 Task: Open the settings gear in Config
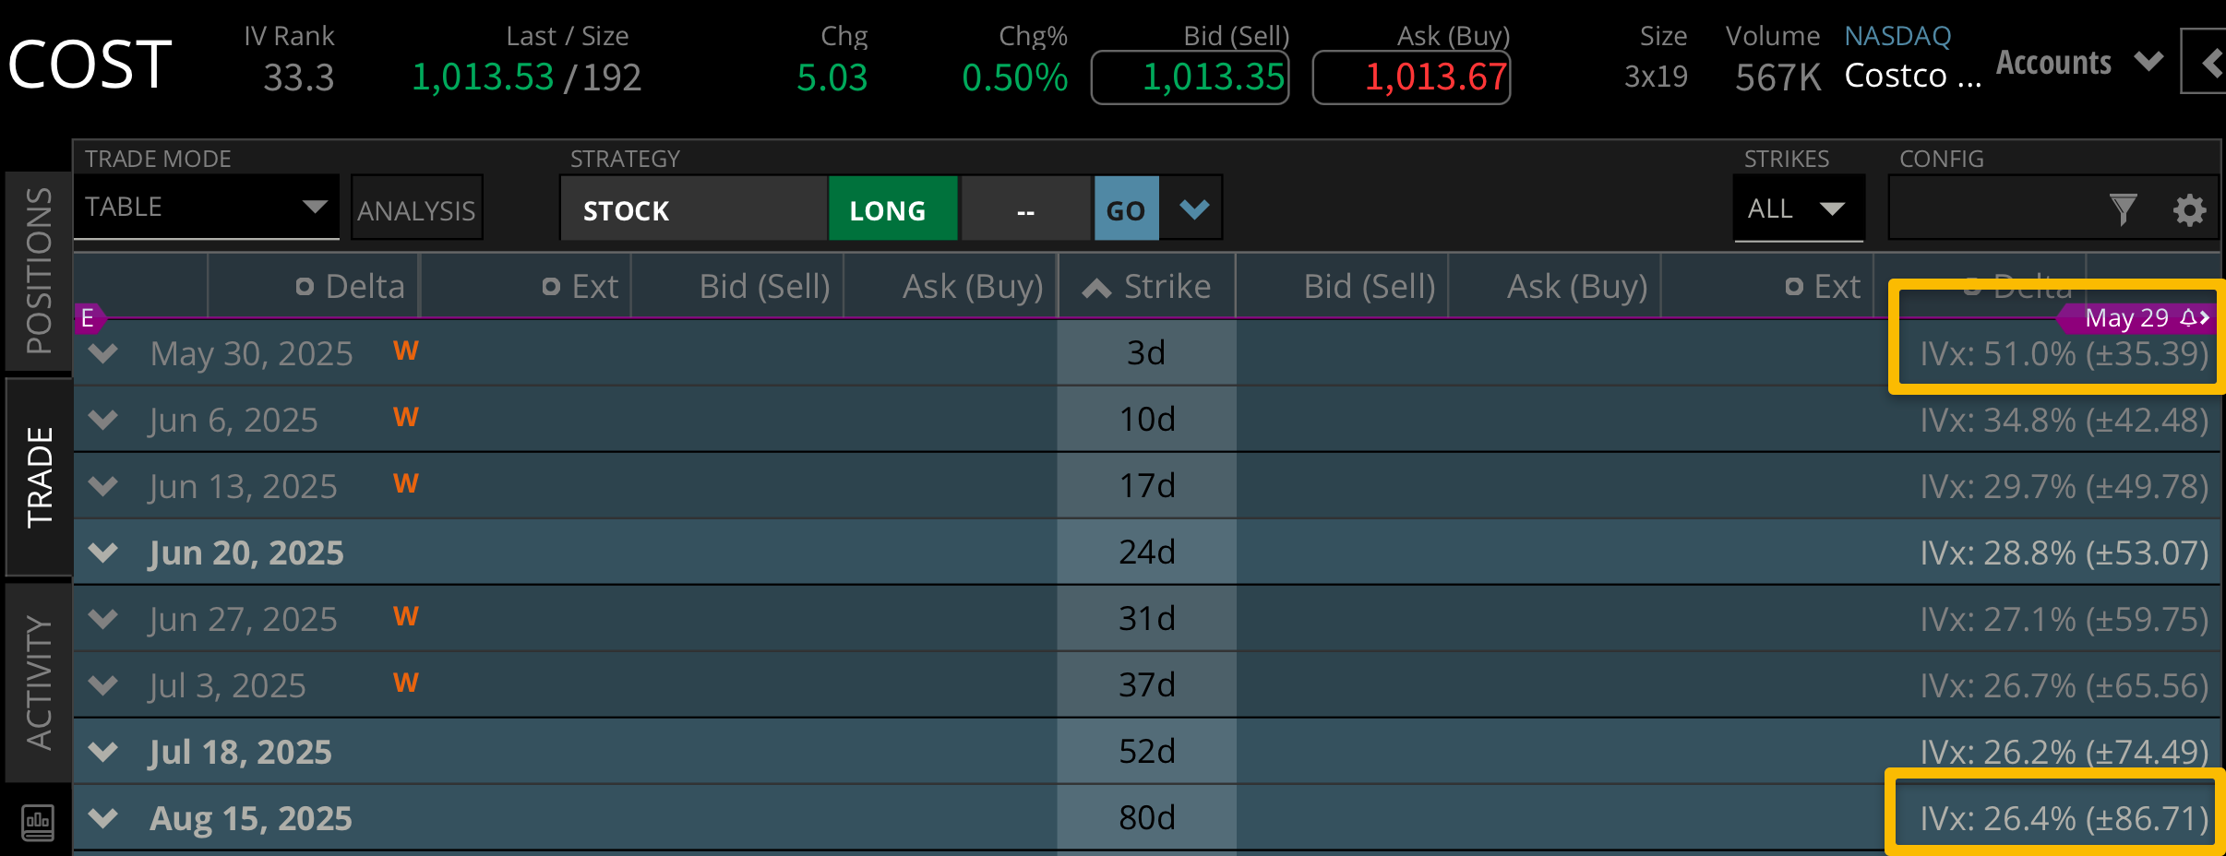tap(2189, 210)
